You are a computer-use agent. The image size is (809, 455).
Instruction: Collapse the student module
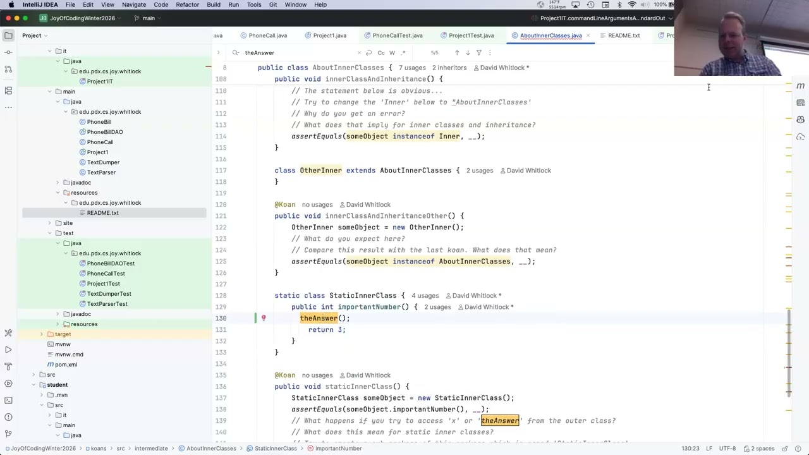pos(33,385)
